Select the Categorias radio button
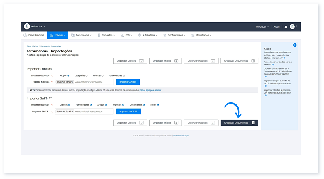Image resolution: width=324 pixels, height=179 pixels. (x=87, y=75)
